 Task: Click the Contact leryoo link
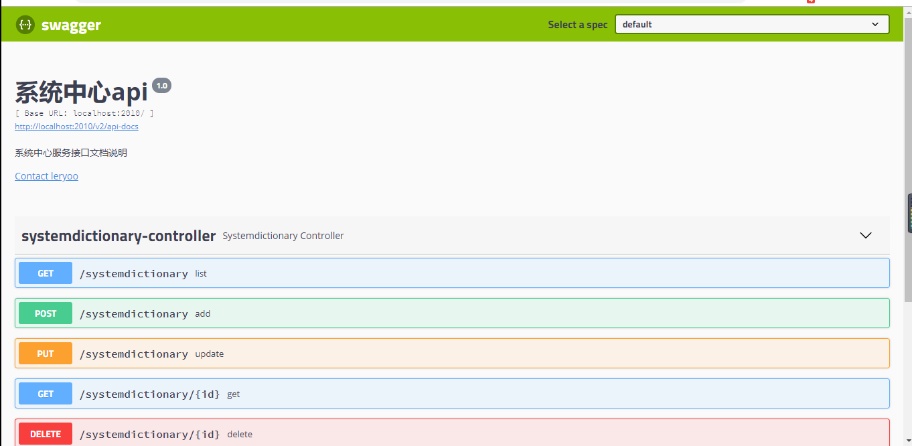46,176
